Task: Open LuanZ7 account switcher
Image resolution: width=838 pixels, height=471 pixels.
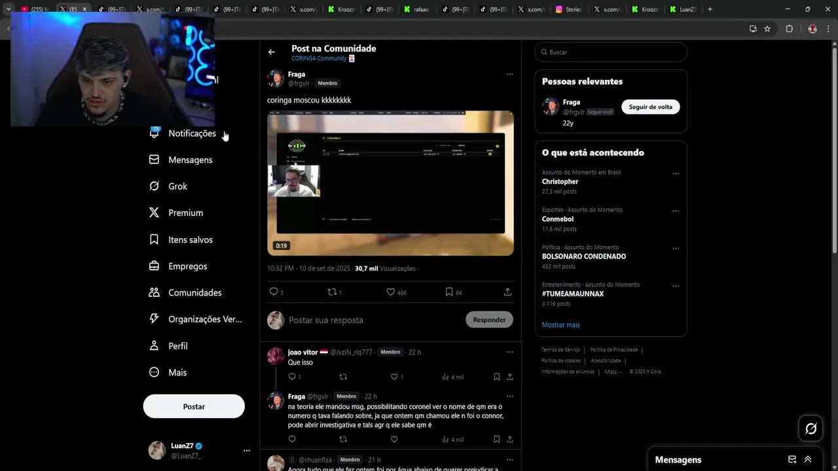Action: click(199, 450)
